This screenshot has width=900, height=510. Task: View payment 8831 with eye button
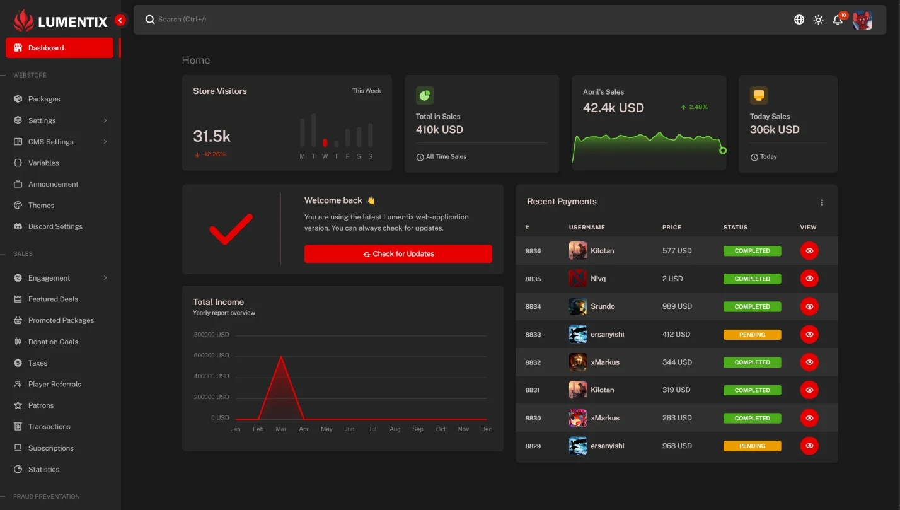click(x=809, y=390)
